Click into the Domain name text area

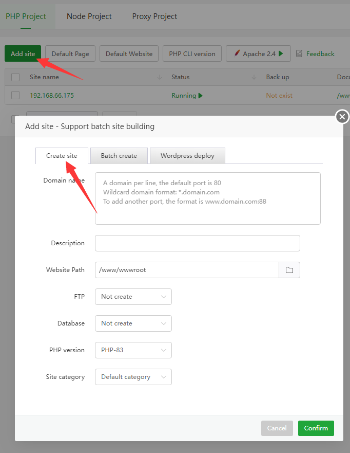click(x=207, y=198)
